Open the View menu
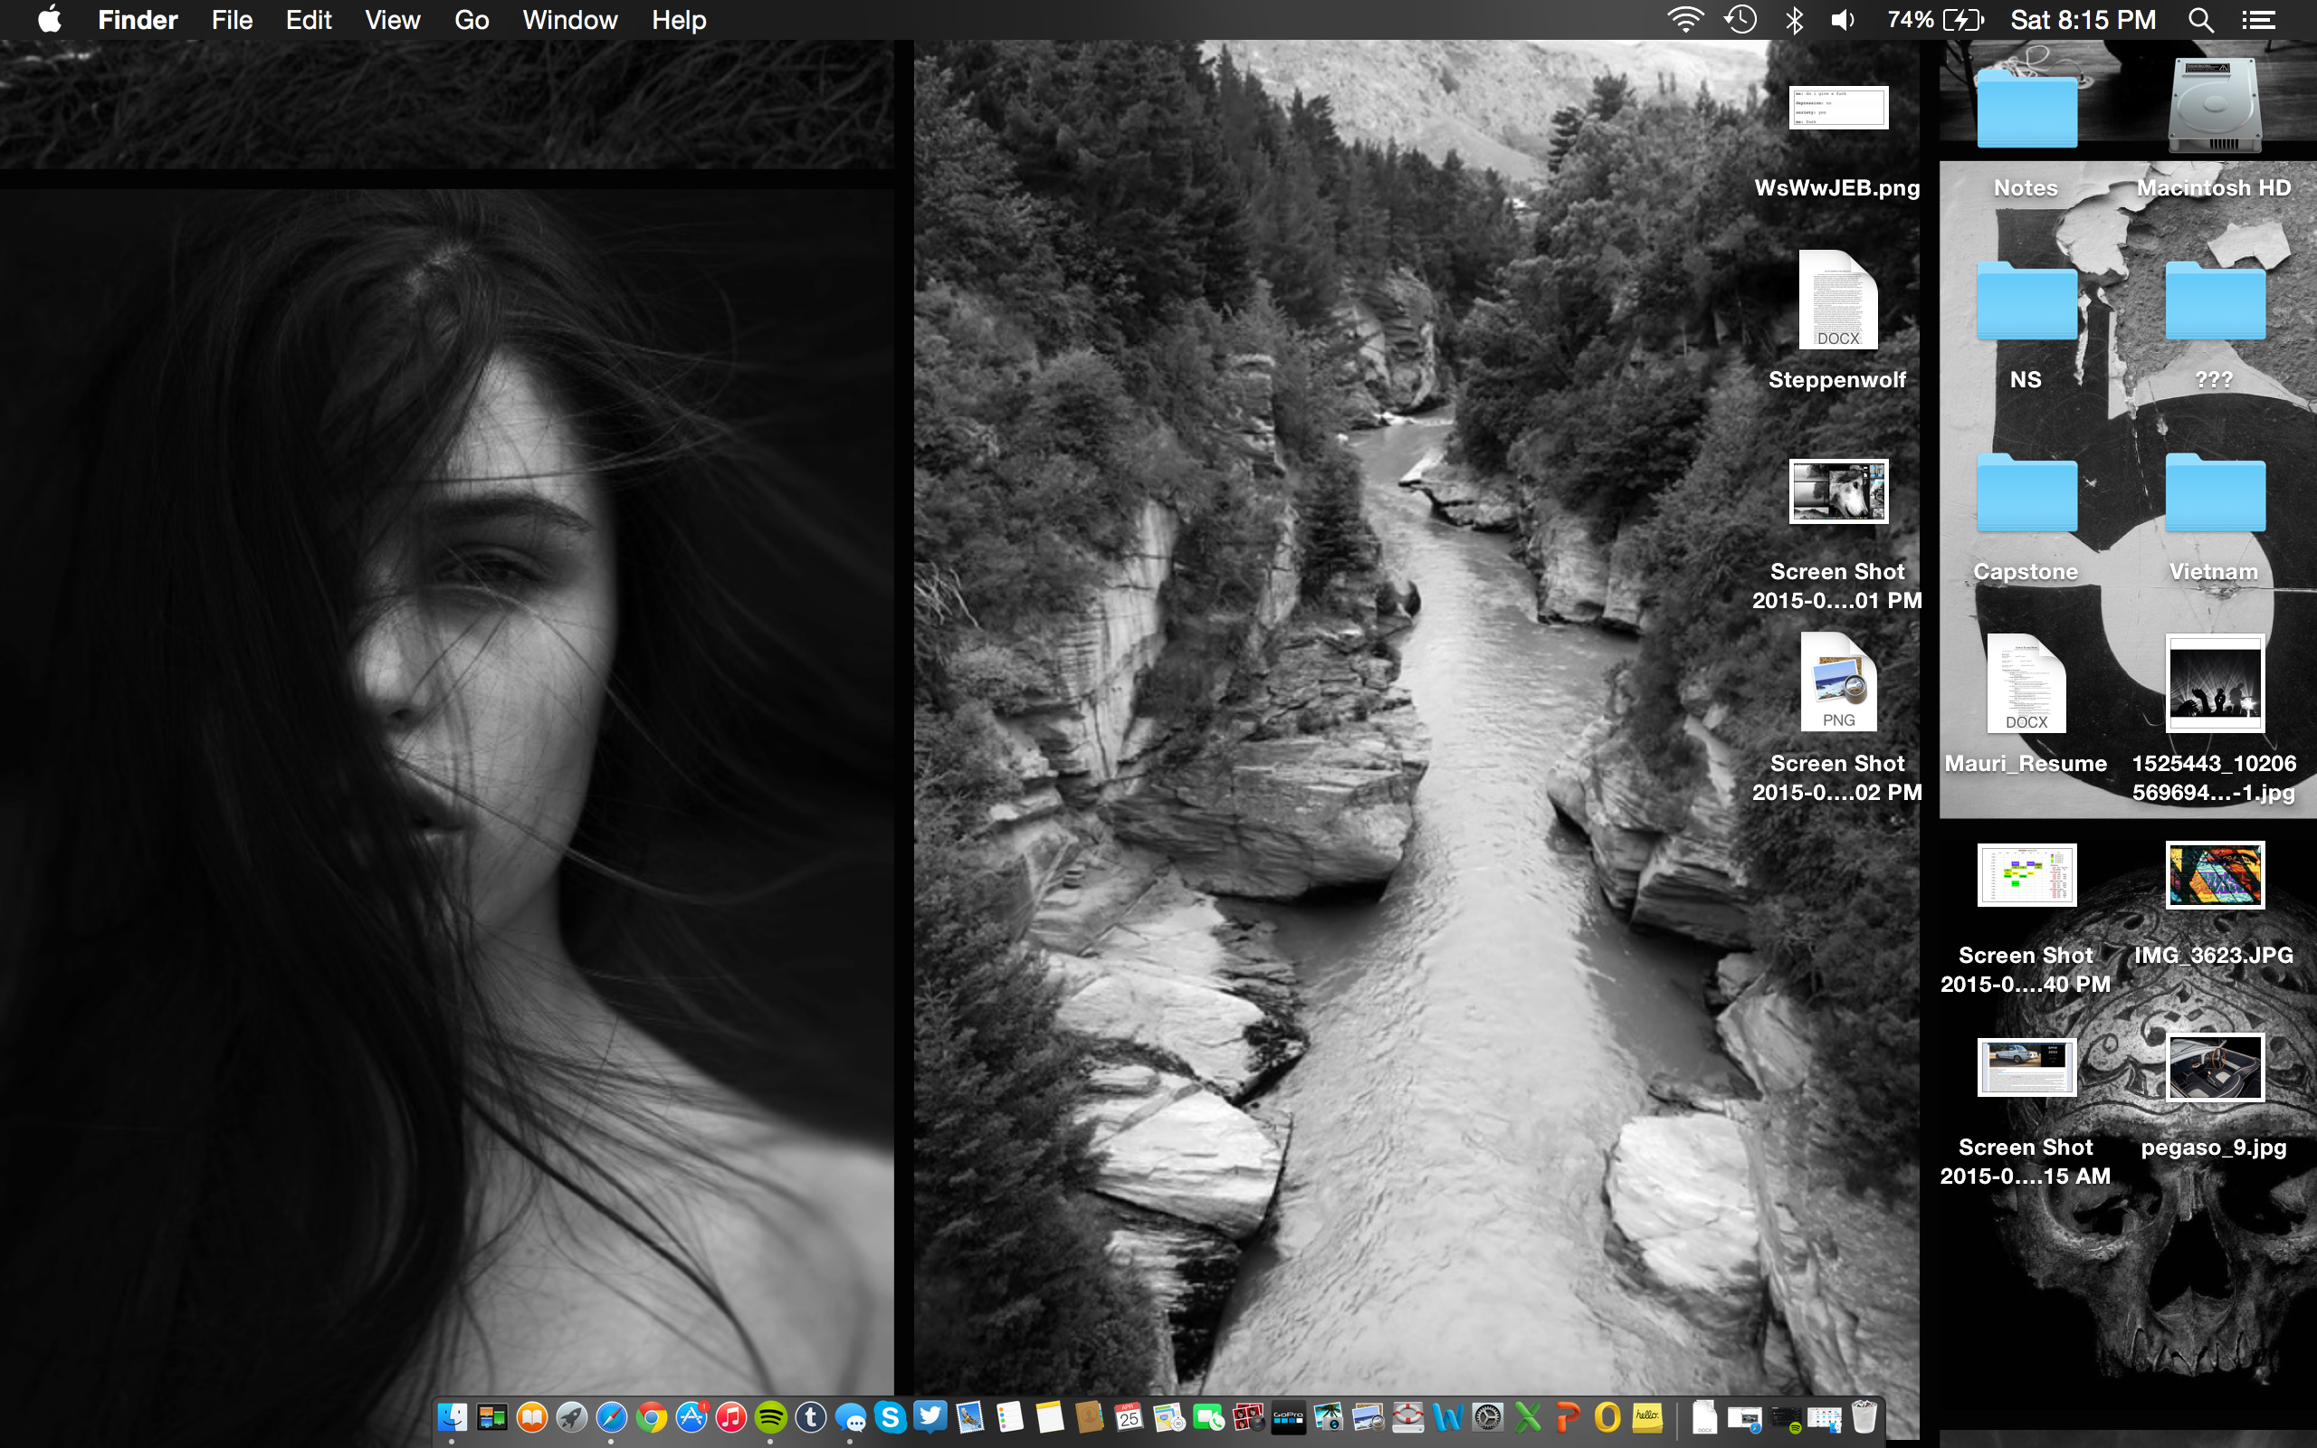 (x=393, y=19)
